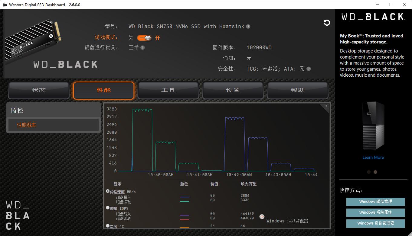
Task: Select 开 to turn game mode on
Action: [158, 38]
